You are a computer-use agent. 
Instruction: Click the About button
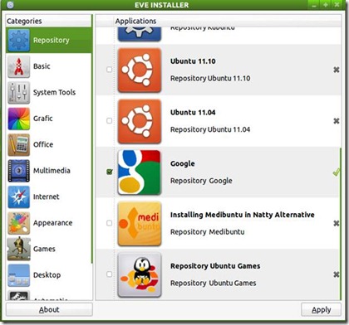(49, 309)
